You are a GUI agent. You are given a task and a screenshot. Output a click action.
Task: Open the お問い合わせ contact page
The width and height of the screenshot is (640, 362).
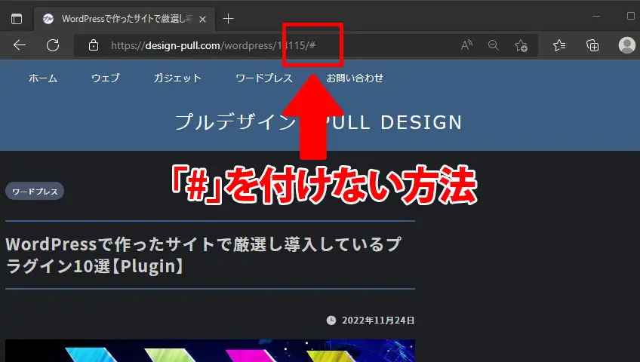click(355, 78)
